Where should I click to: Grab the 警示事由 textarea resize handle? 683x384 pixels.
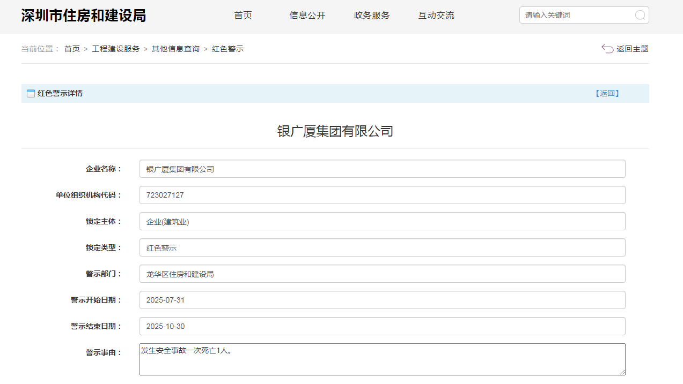pos(622,372)
